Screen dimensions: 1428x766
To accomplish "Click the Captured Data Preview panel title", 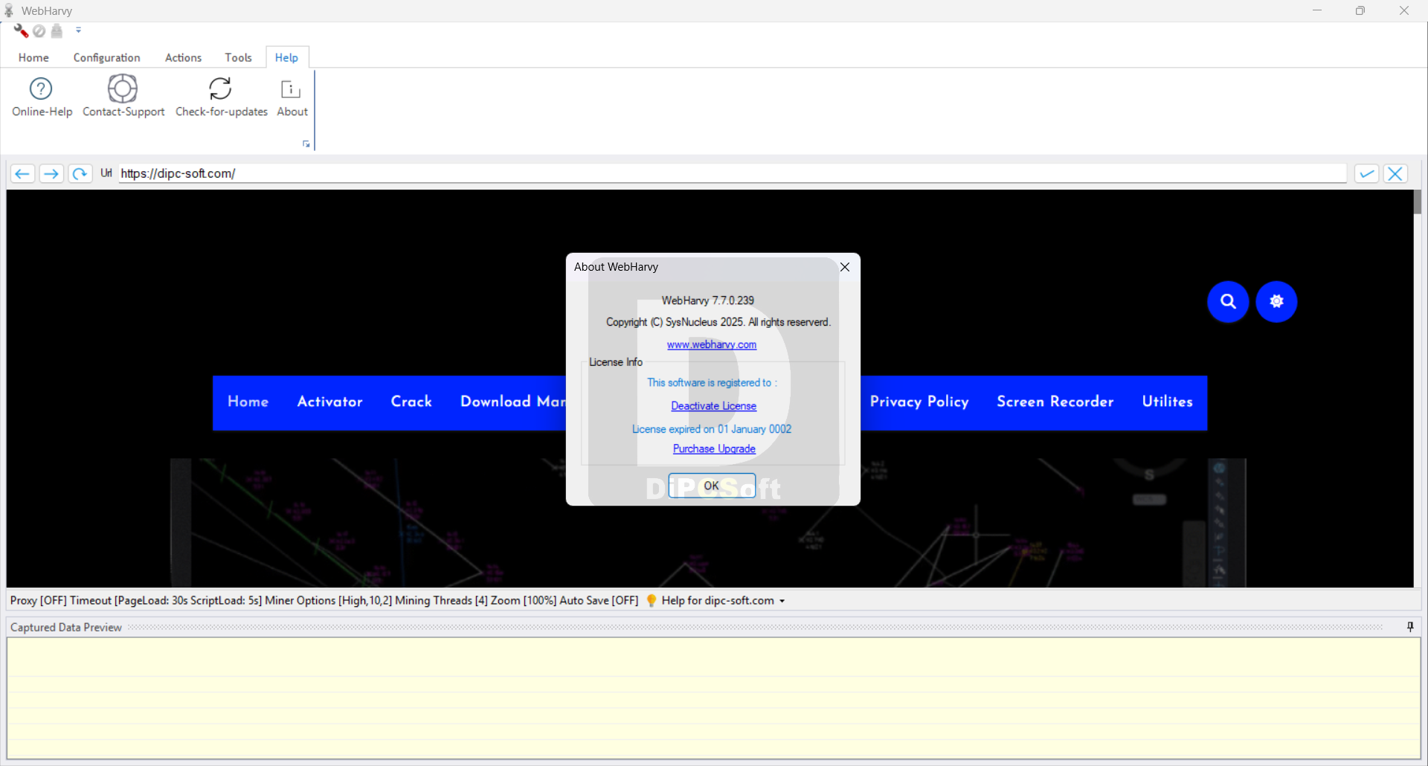I will point(65,627).
